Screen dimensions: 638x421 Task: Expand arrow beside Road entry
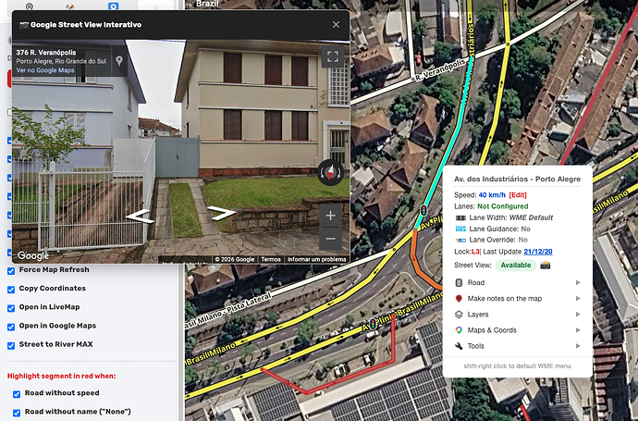click(578, 282)
